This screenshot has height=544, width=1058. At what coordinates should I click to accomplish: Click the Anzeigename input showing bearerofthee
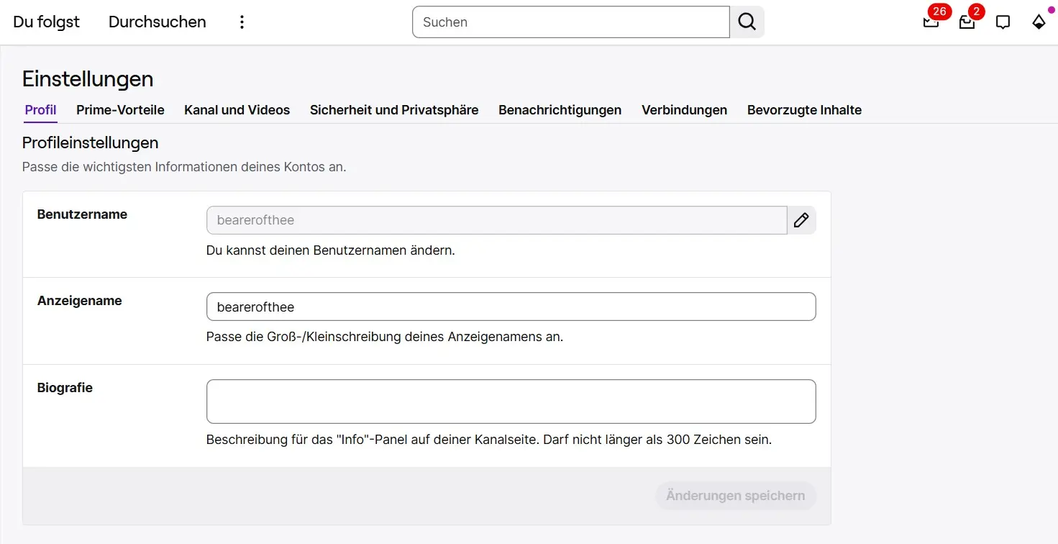click(x=511, y=307)
